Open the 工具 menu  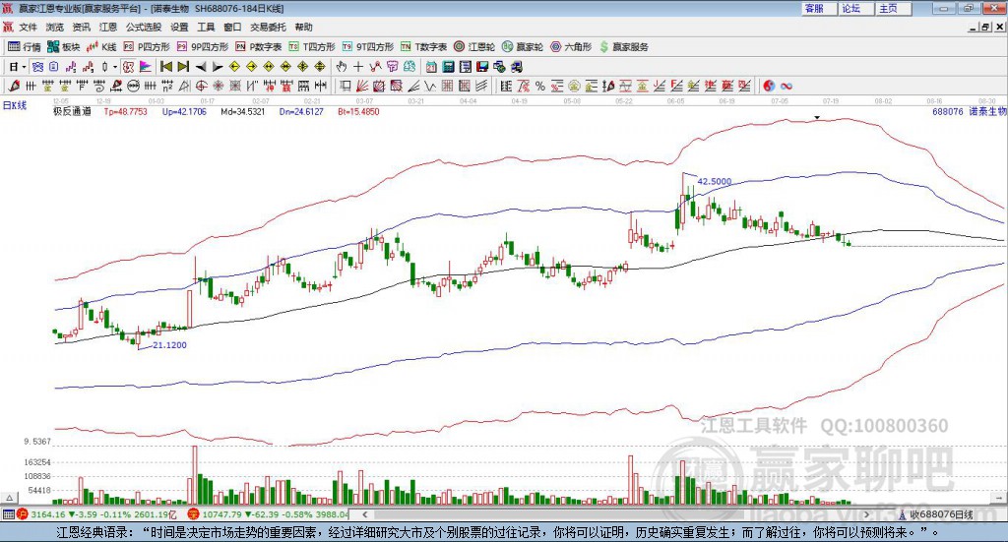(206, 27)
